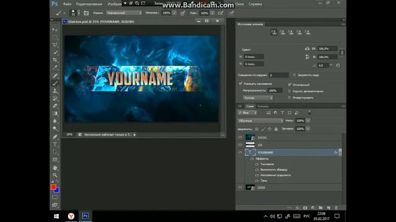Select the Type tool

pyautogui.click(x=55, y=144)
